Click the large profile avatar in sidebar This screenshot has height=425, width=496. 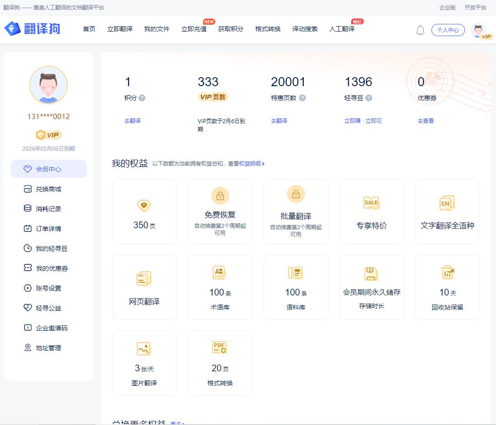tap(48, 85)
